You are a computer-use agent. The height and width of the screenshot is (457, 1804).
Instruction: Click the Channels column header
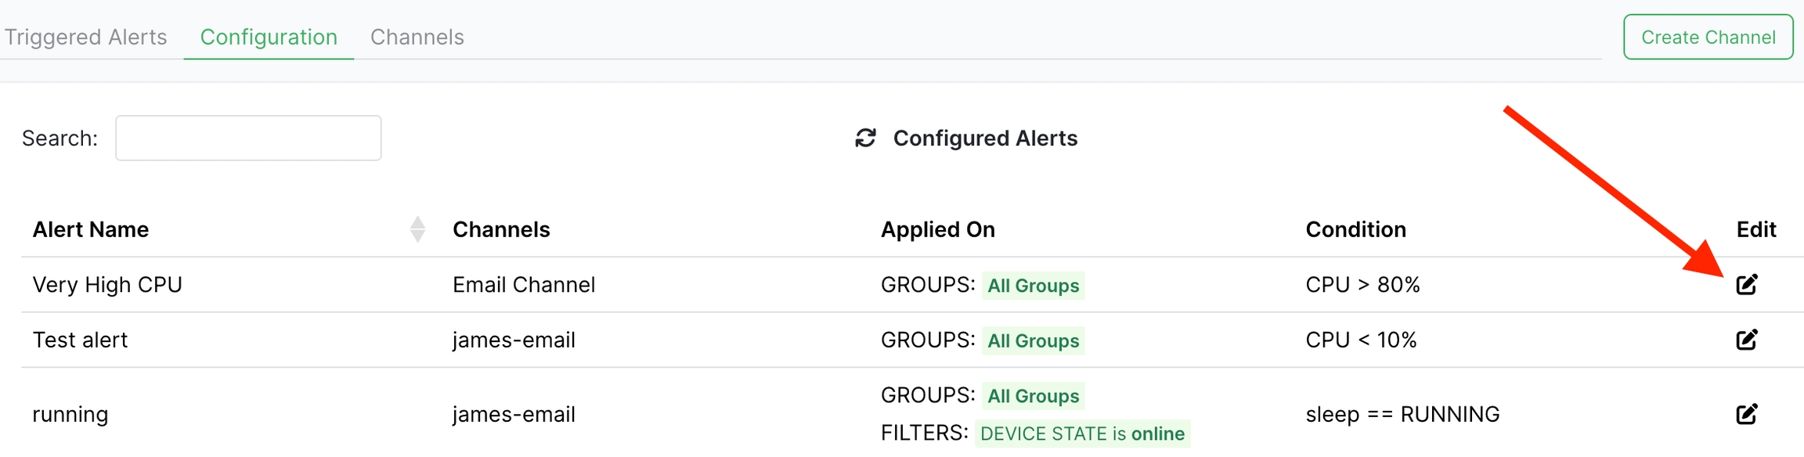(x=501, y=229)
